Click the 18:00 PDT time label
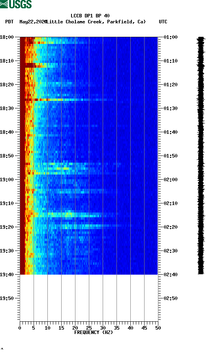 [7, 37]
